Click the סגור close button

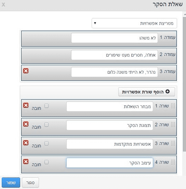tap(30, 183)
